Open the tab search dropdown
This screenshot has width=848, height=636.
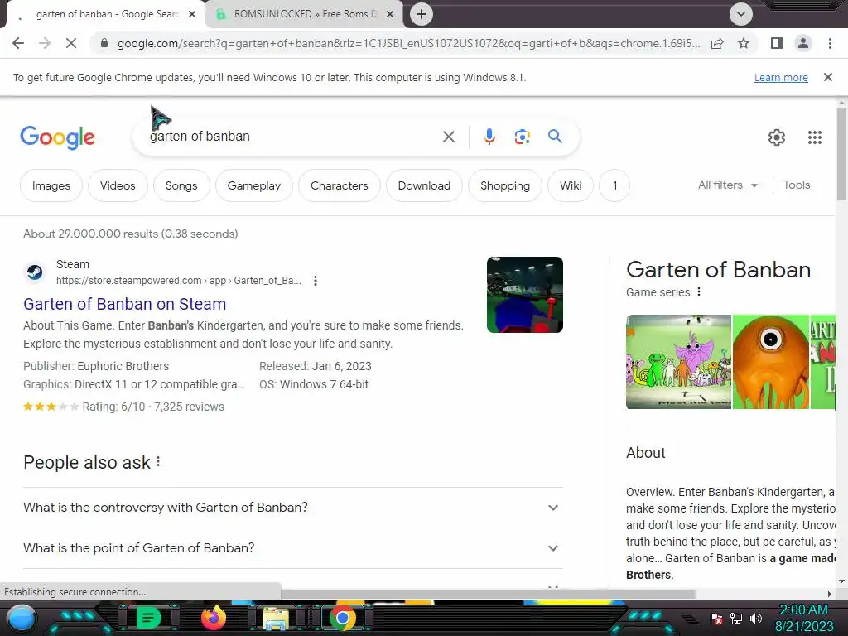(x=741, y=14)
